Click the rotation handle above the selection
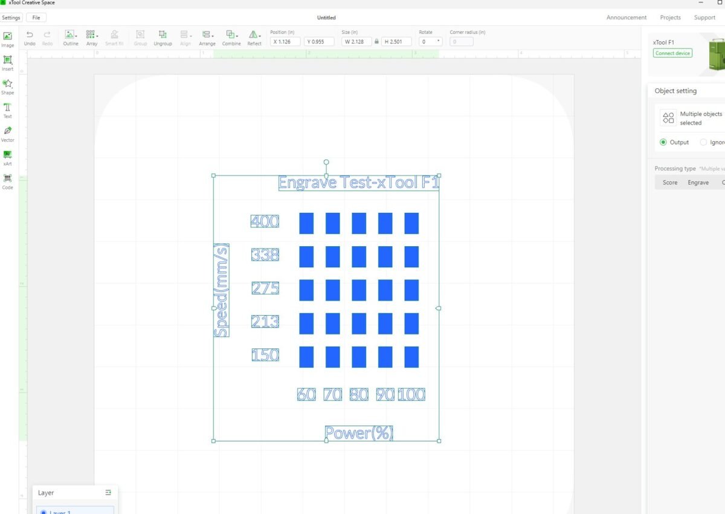Image resolution: width=725 pixels, height=514 pixels. pos(326,162)
